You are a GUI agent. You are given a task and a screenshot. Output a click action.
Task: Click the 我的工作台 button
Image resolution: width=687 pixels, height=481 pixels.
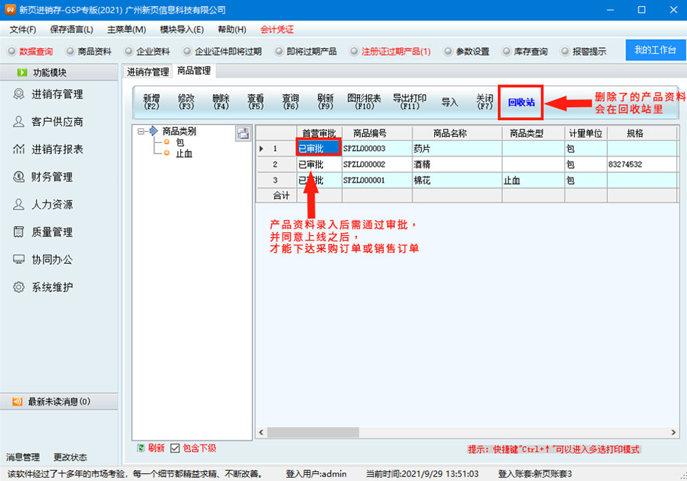[655, 50]
